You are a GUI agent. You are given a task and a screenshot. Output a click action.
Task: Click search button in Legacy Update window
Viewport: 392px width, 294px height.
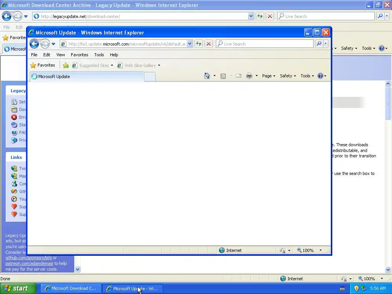pyautogui.click(x=380, y=16)
